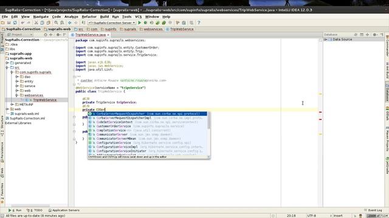Image resolution: width=389 pixels, height=218 pixels.
Task: Click the completion popup scrollbar
Action: (208, 121)
